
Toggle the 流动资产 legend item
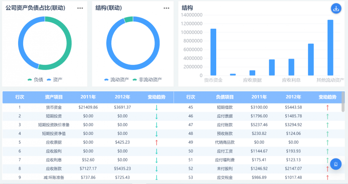click(116, 80)
